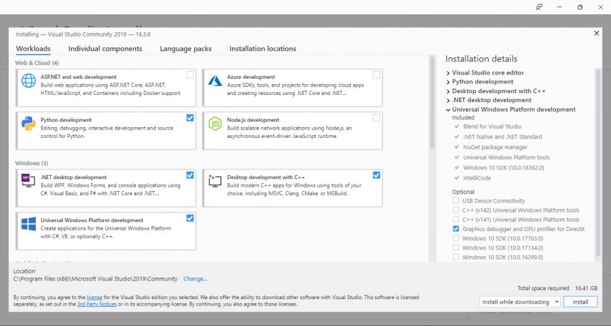Collapse Universal Windows Platform development details

(x=448, y=110)
